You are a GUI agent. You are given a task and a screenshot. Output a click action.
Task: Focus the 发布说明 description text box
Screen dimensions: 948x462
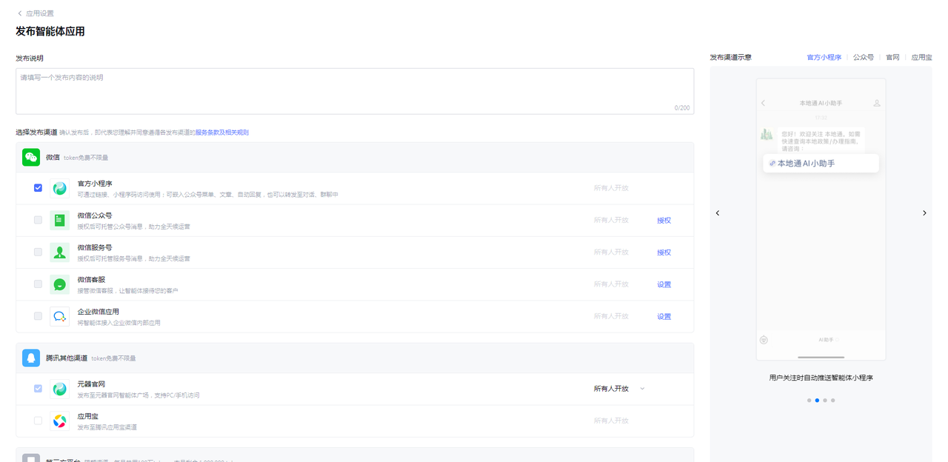click(354, 90)
